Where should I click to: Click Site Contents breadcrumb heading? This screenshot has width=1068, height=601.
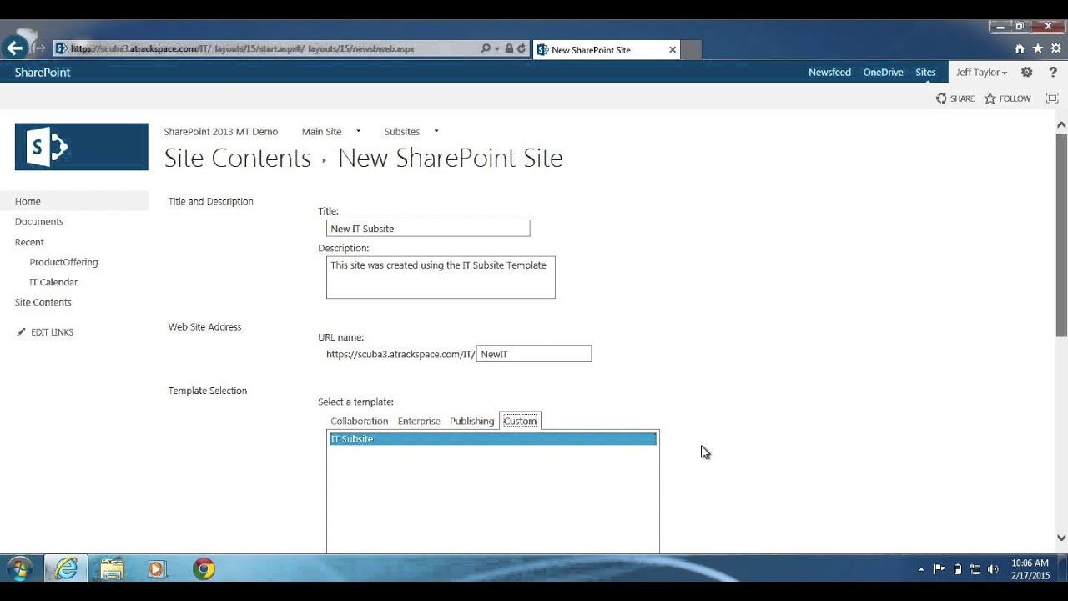[238, 158]
